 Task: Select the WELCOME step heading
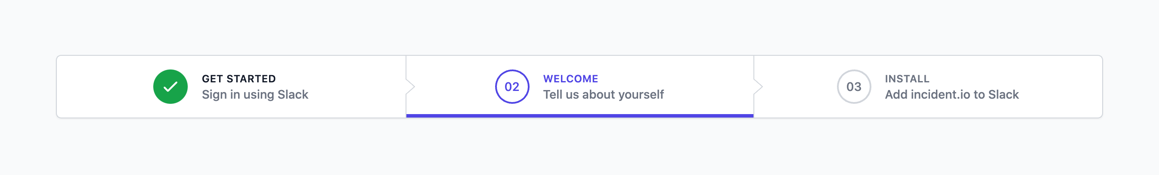pyautogui.click(x=570, y=79)
